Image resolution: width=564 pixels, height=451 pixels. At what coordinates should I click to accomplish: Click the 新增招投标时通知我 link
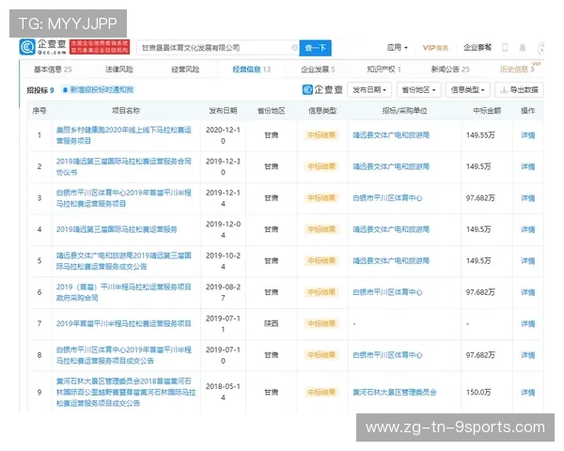102,90
